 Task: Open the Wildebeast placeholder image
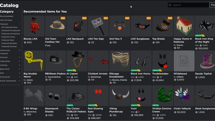pos(184,61)
